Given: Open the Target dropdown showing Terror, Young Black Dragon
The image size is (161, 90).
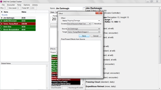Looking at the screenshot, I should point(84,32).
